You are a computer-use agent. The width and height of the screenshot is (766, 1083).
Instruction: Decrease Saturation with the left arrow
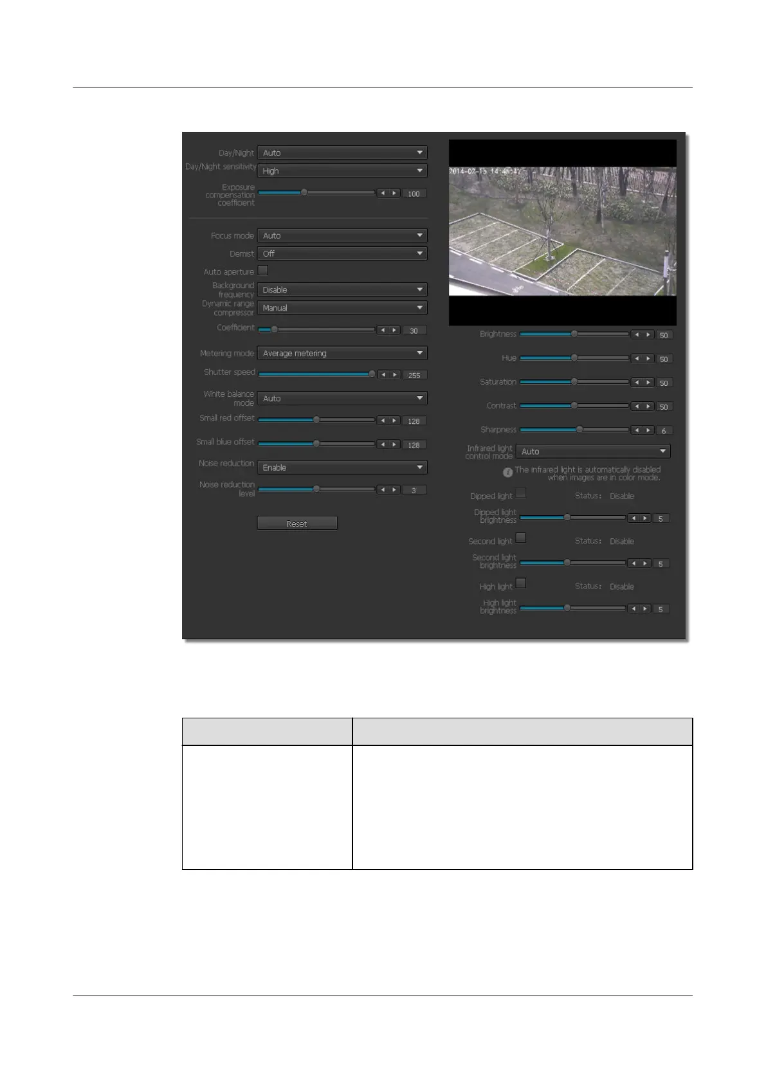click(637, 382)
